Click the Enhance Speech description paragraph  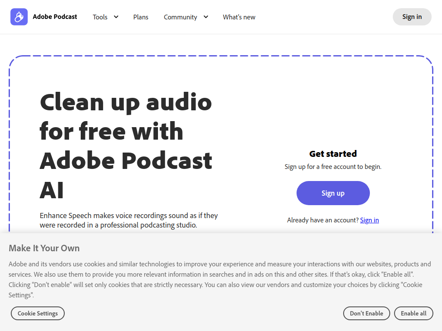coord(129,220)
